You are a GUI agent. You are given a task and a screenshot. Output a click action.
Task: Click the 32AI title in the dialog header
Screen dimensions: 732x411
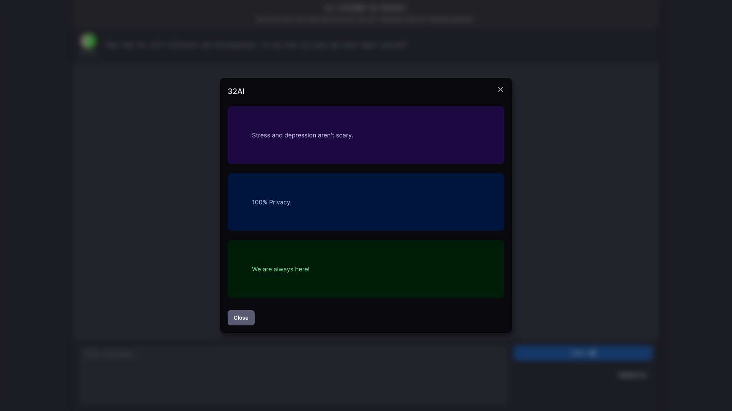(236, 91)
